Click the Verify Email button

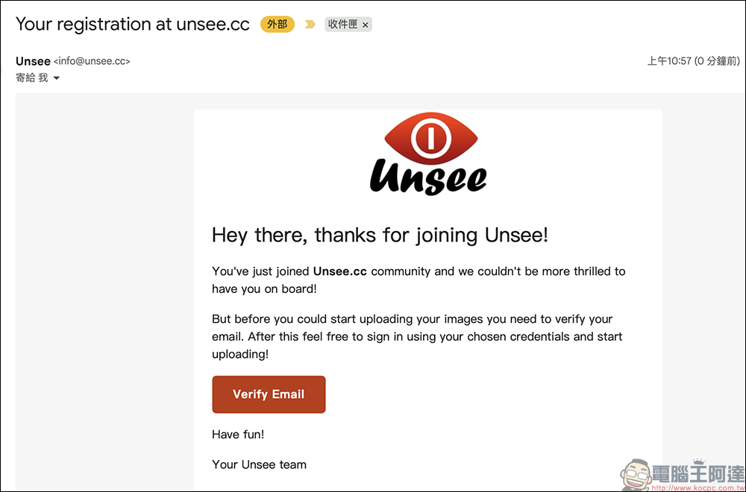point(269,394)
